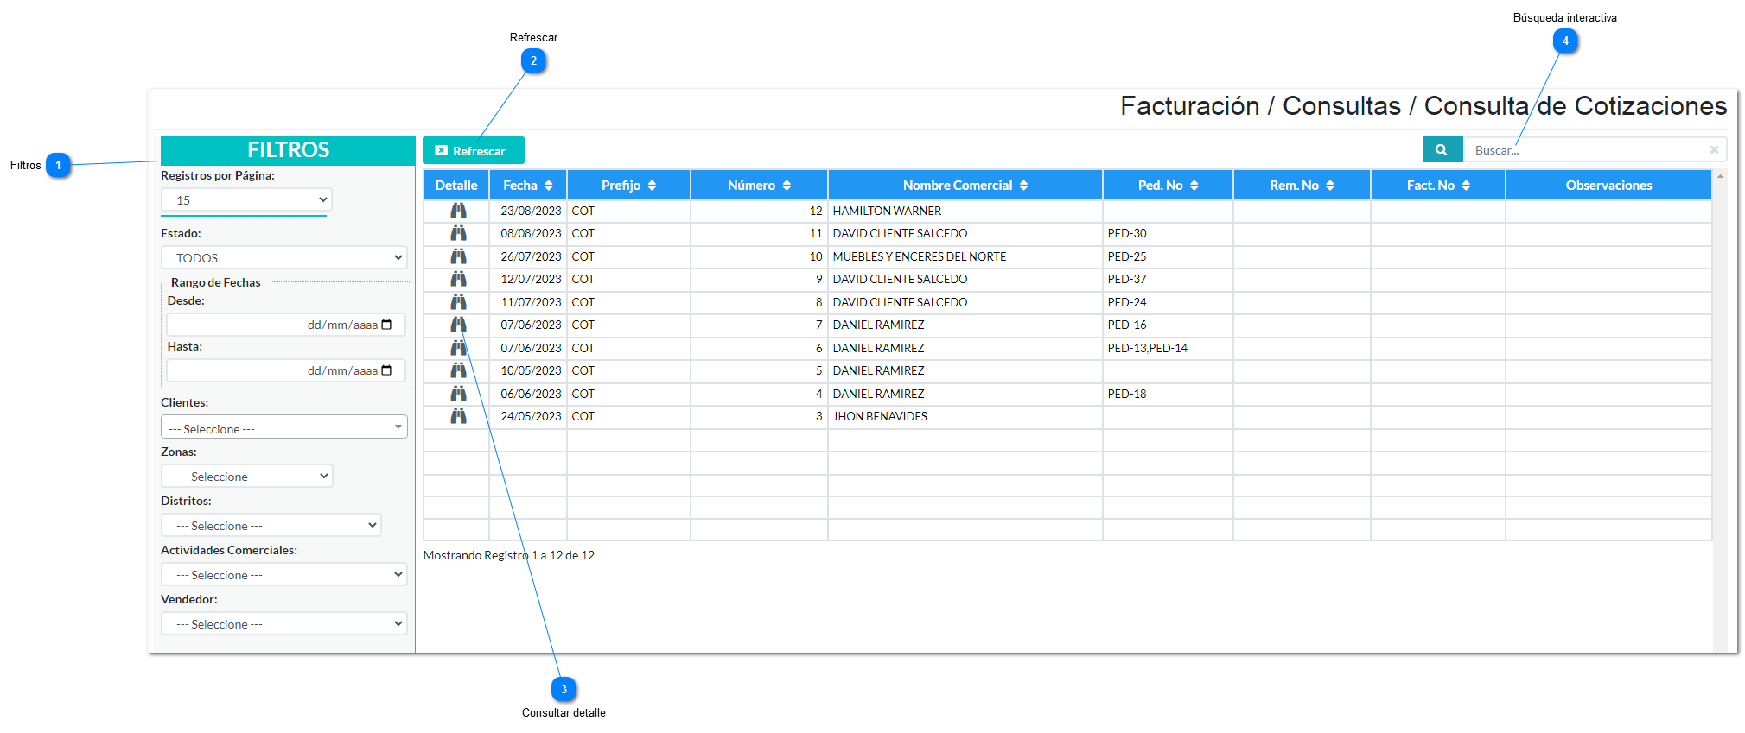Expand the Clientes selector
This screenshot has width=1745, height=733.
pos(283,427)
